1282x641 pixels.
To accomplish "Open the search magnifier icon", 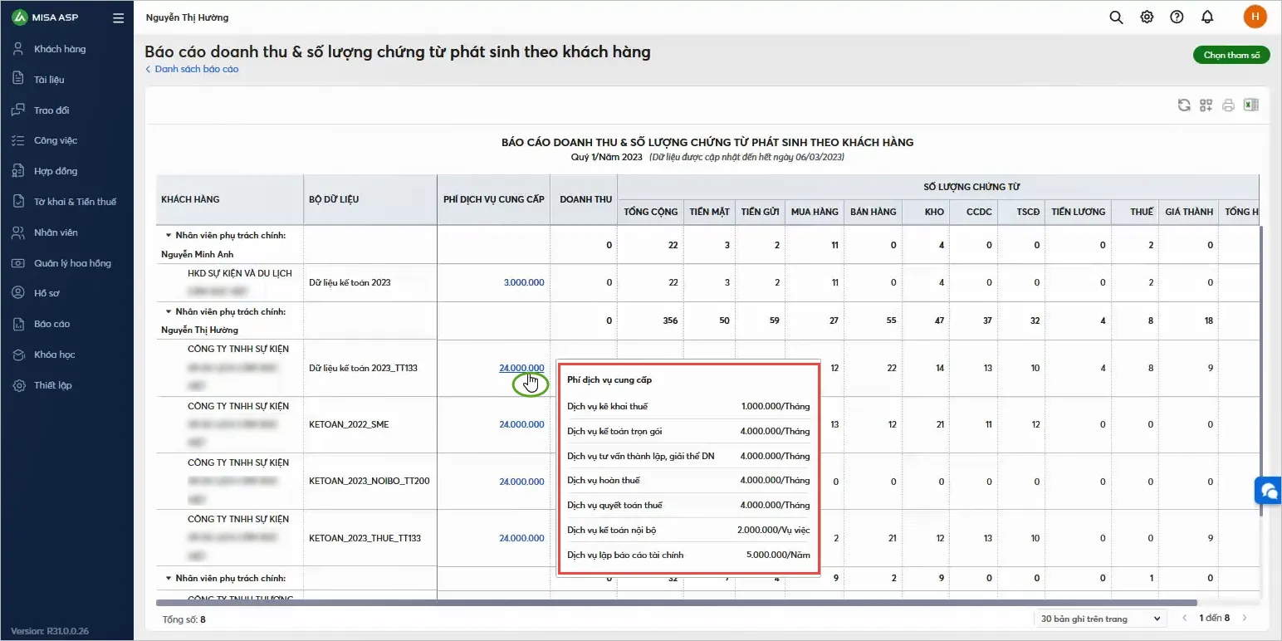I will click(1116, 17).
